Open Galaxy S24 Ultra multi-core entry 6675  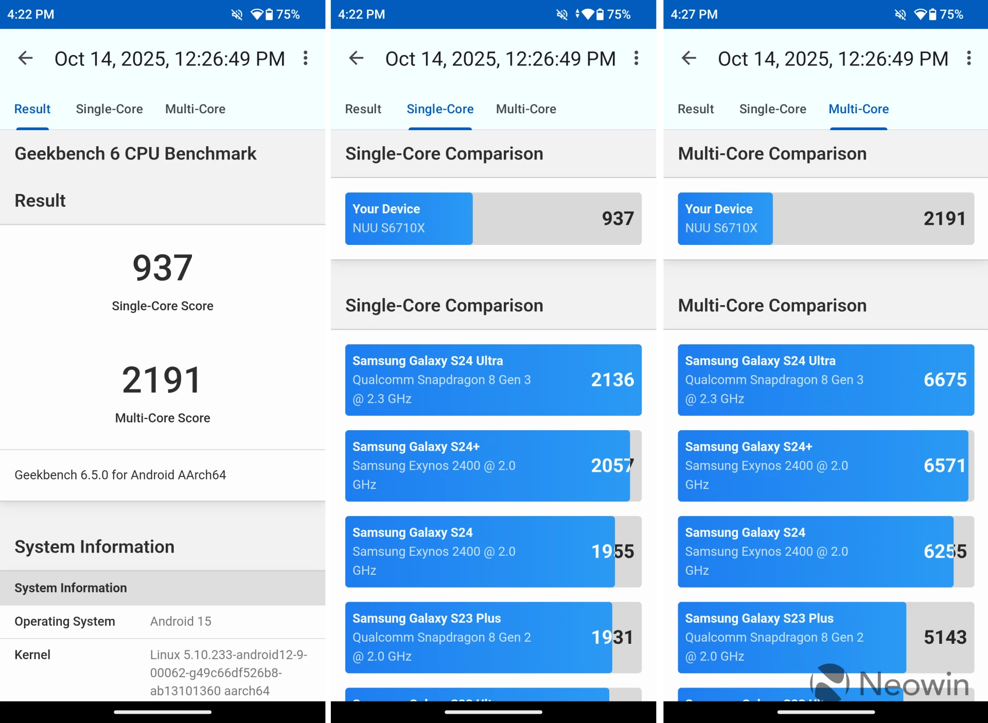coord(826,380)
